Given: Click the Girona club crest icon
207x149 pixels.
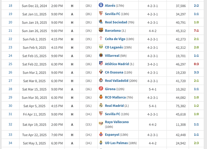Looking at the screenshot, I should coord(101,89).
